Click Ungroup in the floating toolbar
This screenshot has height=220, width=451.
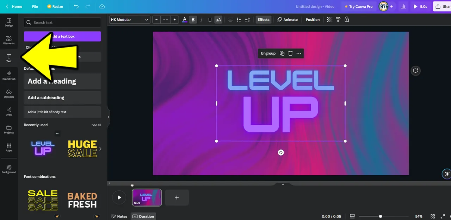pyautogui.click(x=268, y=54)
